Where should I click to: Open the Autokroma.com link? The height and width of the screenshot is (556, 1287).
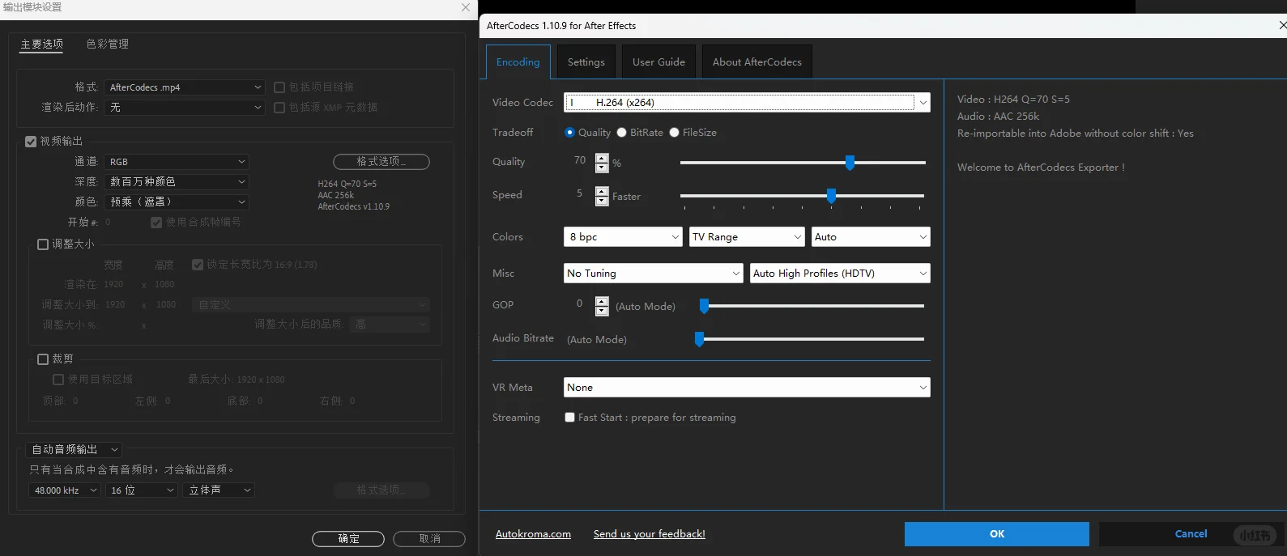click(533, 534)
